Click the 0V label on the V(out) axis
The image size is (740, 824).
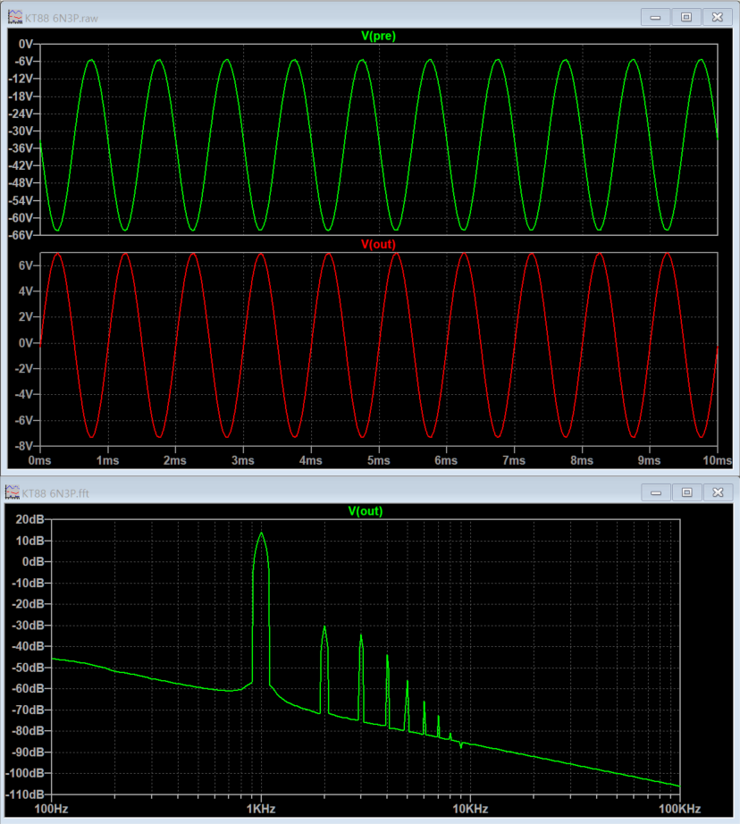pyautogui.click(x=25, y=343)
